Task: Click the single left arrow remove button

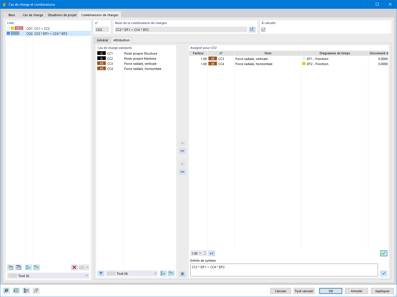Action: [182, 164]
